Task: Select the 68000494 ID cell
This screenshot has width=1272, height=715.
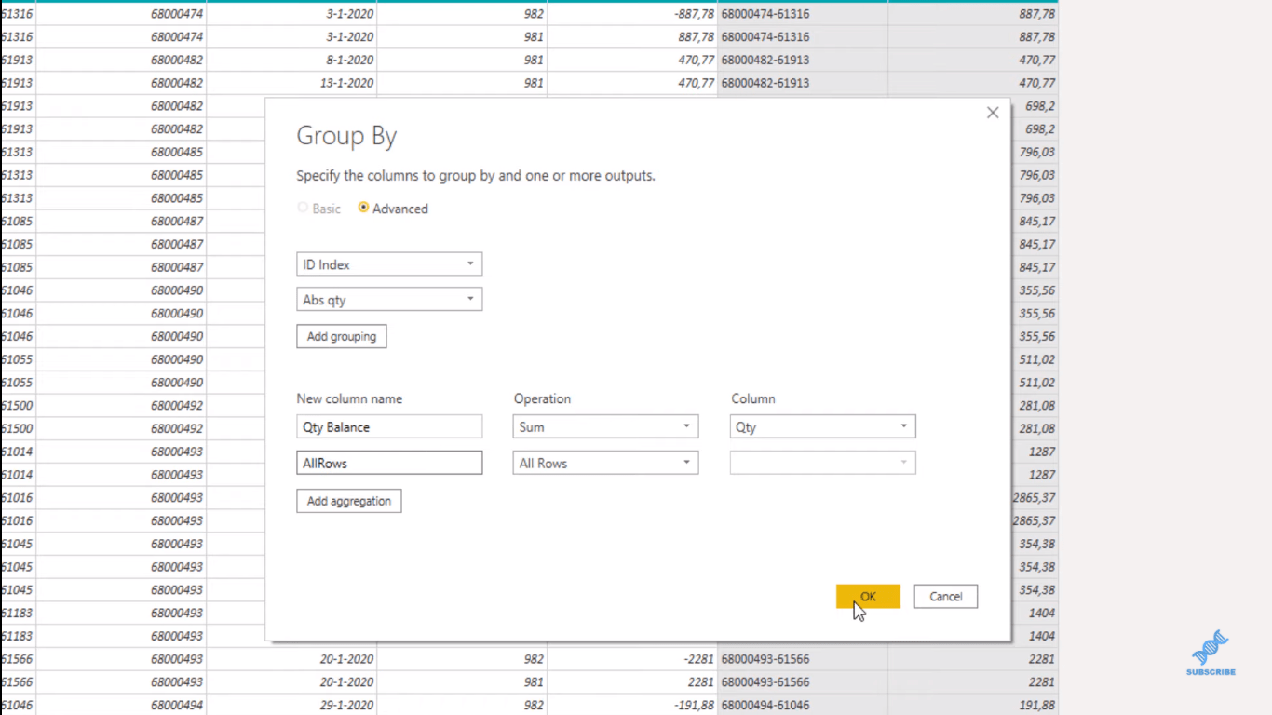Action: (121, 706)
